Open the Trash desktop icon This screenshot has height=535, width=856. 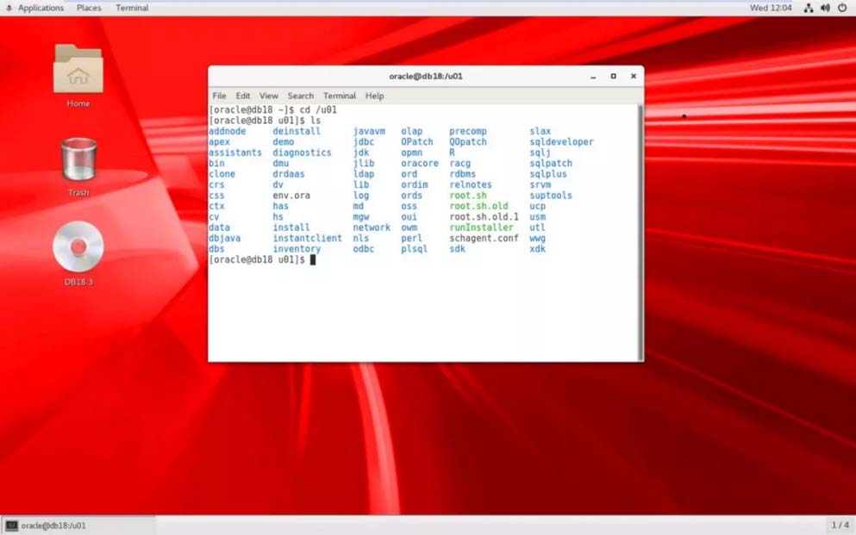[x=78, y=161]
